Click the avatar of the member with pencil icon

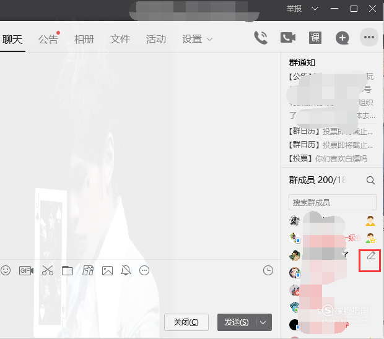coord(295,255)
